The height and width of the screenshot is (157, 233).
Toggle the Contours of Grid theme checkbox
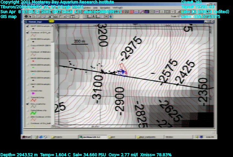(x=28, y=33)
